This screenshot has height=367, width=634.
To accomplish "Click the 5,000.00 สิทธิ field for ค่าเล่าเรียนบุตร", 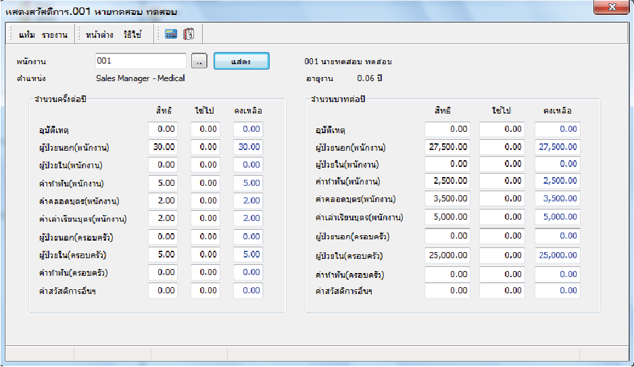I will point(447,217).
